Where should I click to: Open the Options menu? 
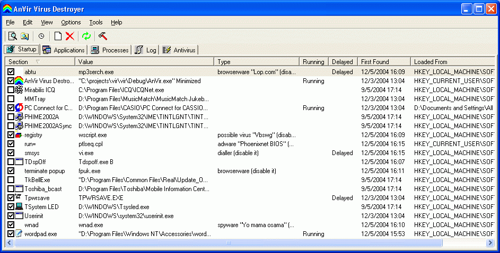(71, 22)
